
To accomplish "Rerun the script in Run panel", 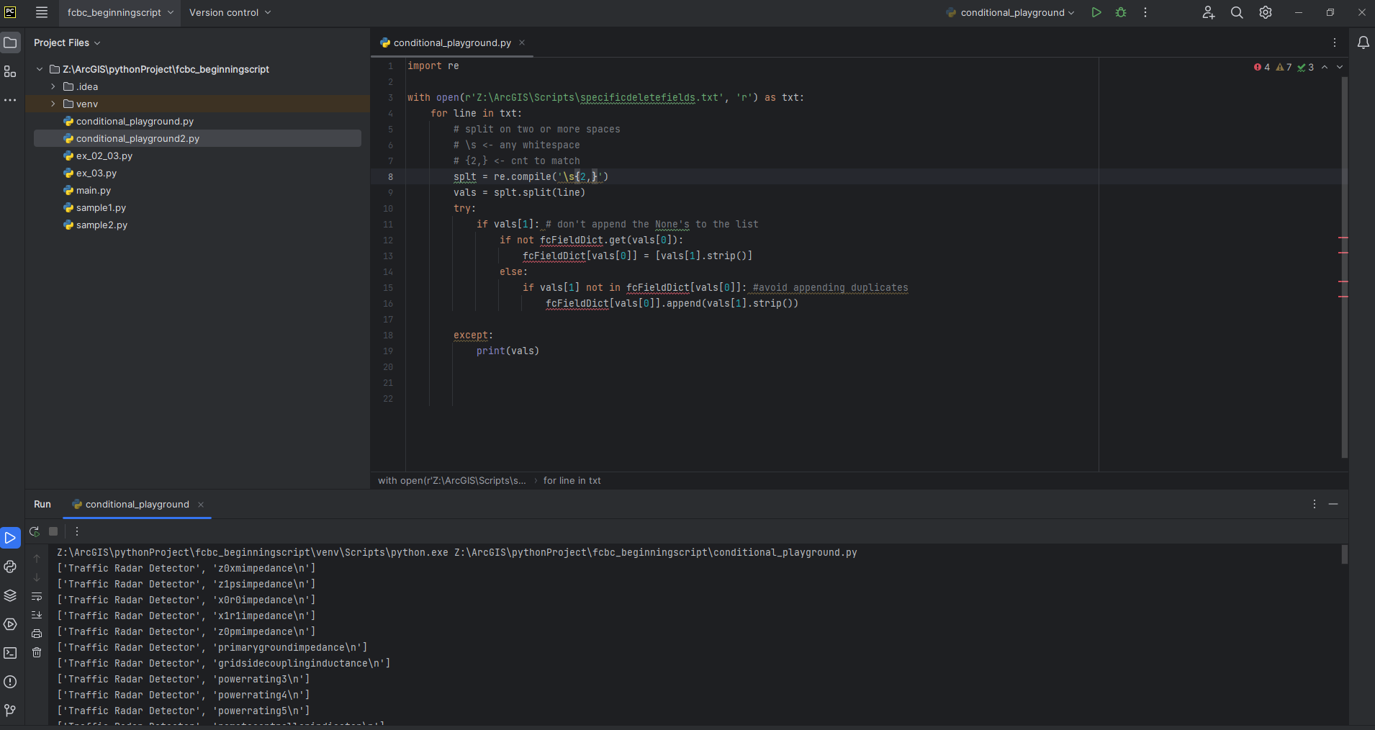I will 35,531.
